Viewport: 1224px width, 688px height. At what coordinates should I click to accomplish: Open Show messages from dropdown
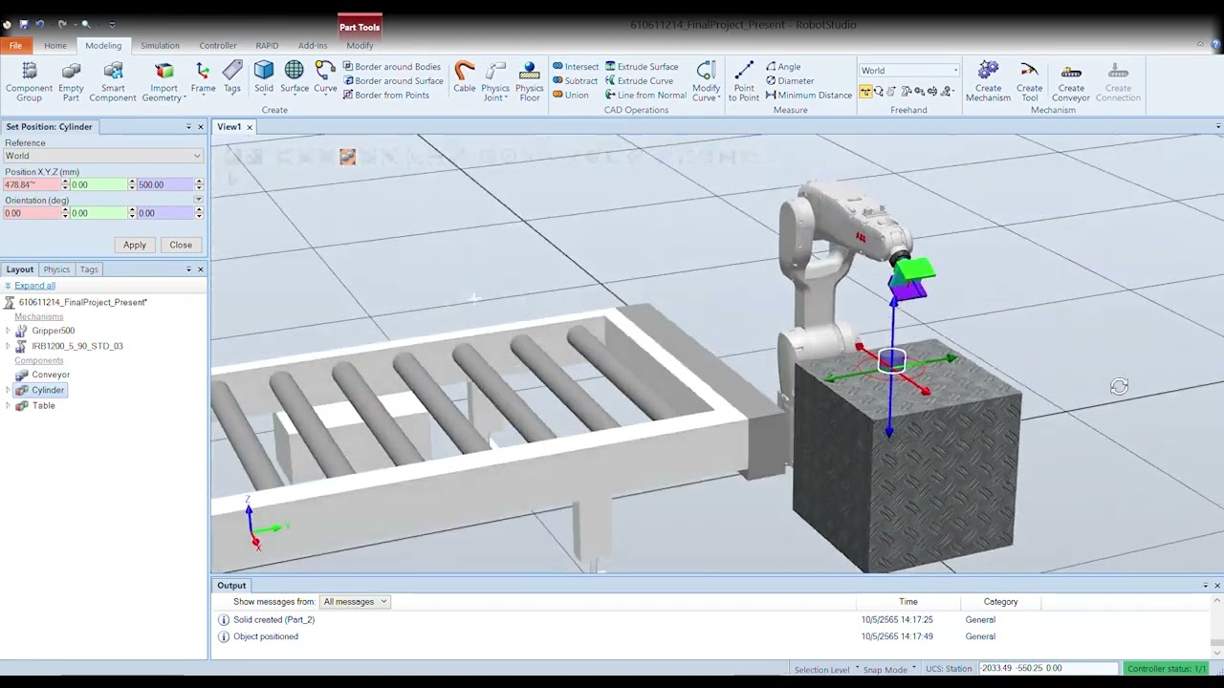coord(355,602)
